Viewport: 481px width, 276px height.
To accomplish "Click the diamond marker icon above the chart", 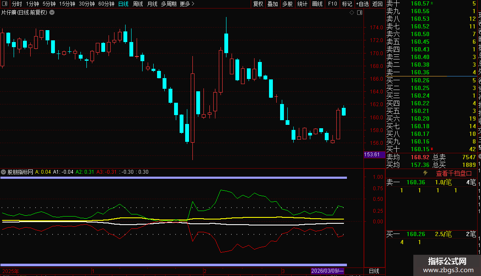I will (x=352, y=13).
